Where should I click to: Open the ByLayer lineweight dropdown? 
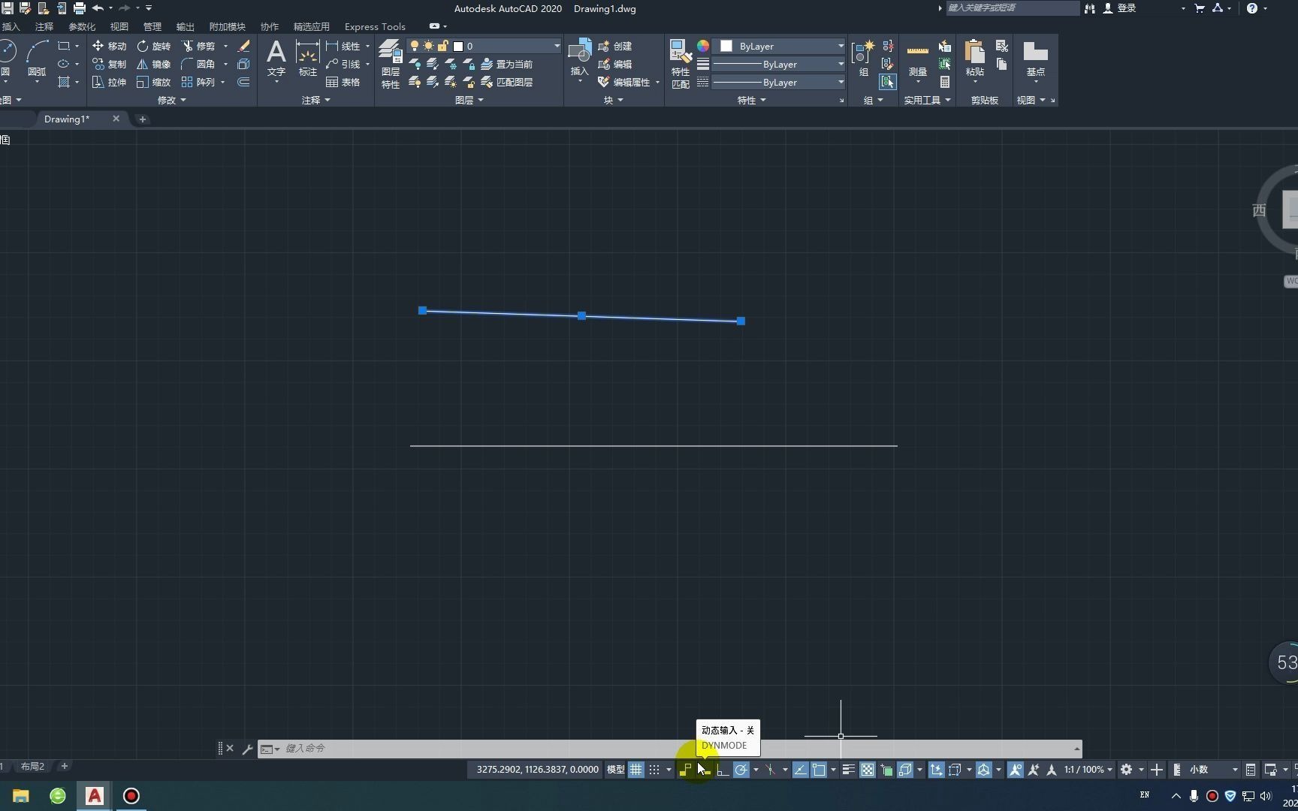(x=778, y=64)
